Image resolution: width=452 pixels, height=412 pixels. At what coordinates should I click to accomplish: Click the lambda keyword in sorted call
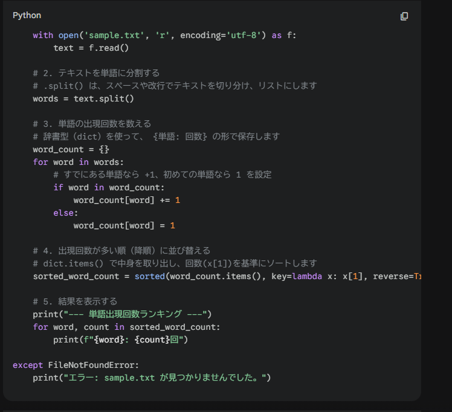tap(307, 276)
